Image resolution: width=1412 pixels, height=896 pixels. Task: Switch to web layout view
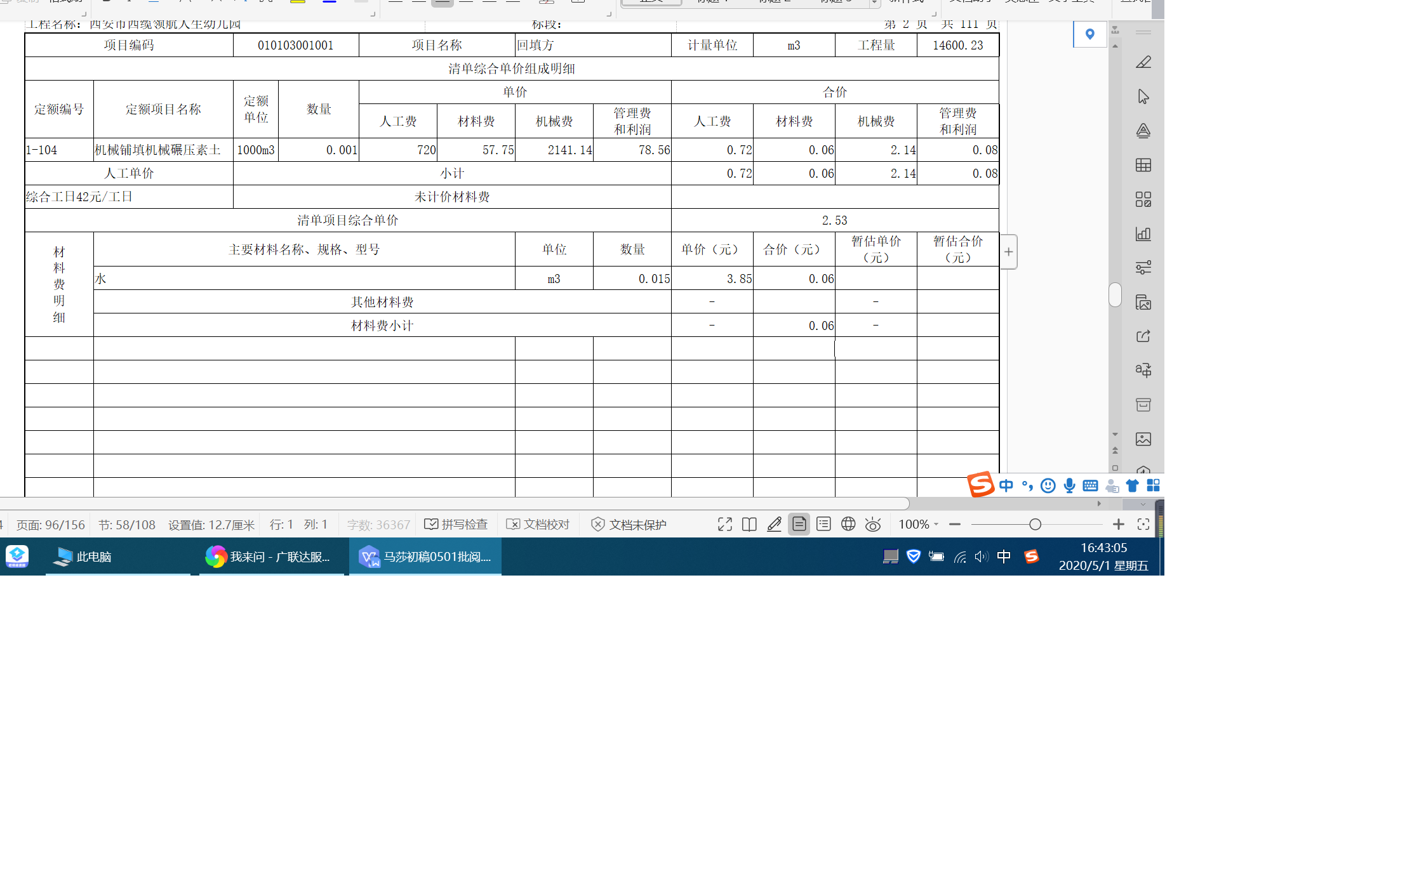click(x=848, y=524)
